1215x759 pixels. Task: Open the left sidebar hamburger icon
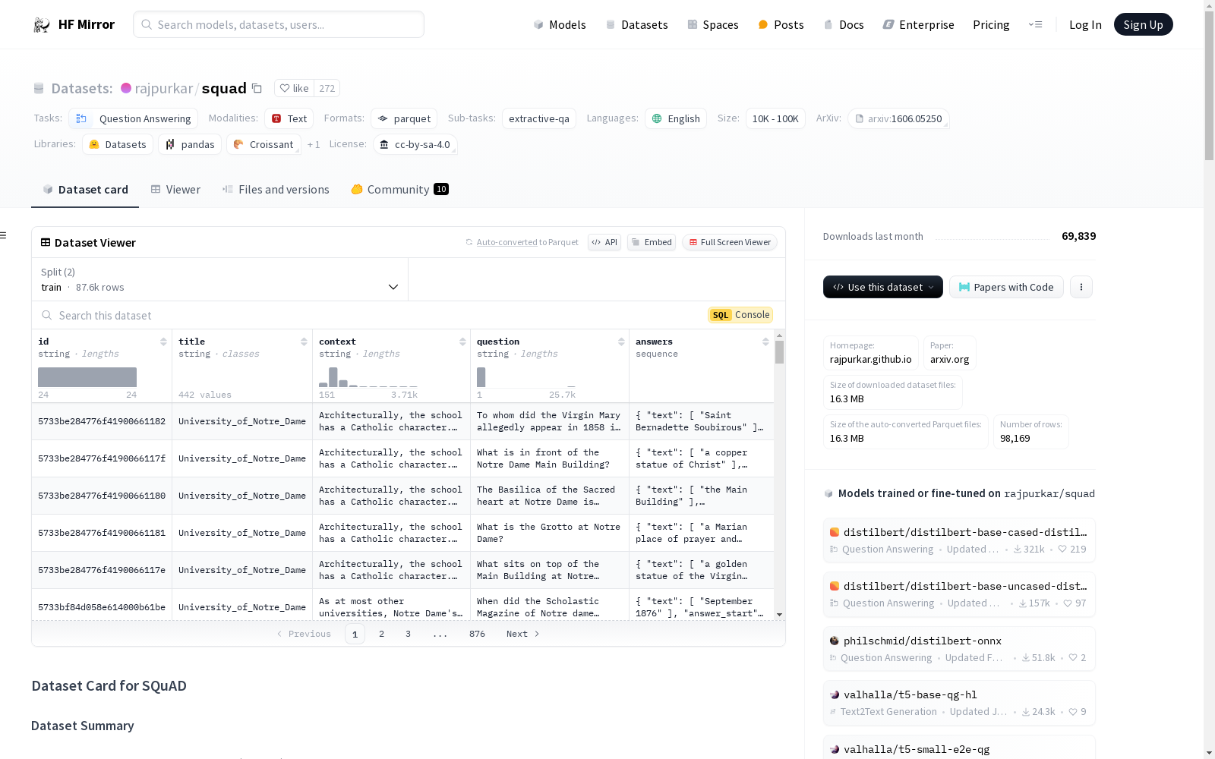pos(4,235)
